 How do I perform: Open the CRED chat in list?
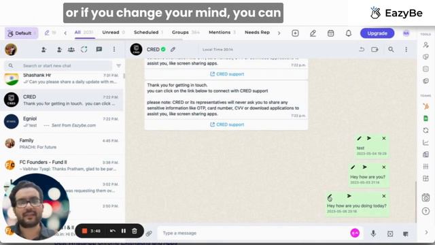coord(62,100)
